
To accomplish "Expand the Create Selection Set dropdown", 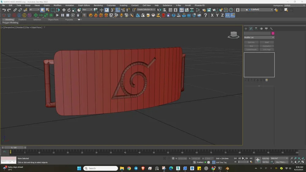I will click(146, 9).
